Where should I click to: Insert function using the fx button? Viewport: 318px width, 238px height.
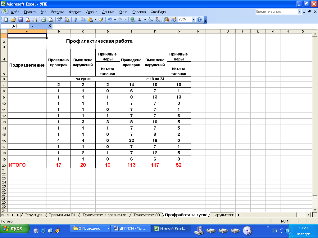click(x=50, y=26)
